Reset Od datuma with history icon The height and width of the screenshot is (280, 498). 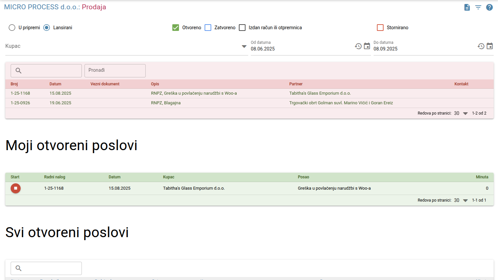click(358, 46)
